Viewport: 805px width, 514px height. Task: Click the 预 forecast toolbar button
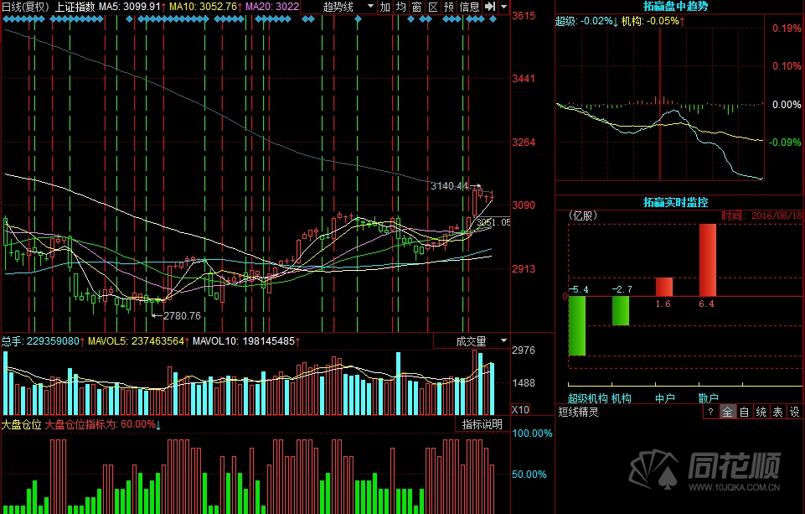click(450, 7)
